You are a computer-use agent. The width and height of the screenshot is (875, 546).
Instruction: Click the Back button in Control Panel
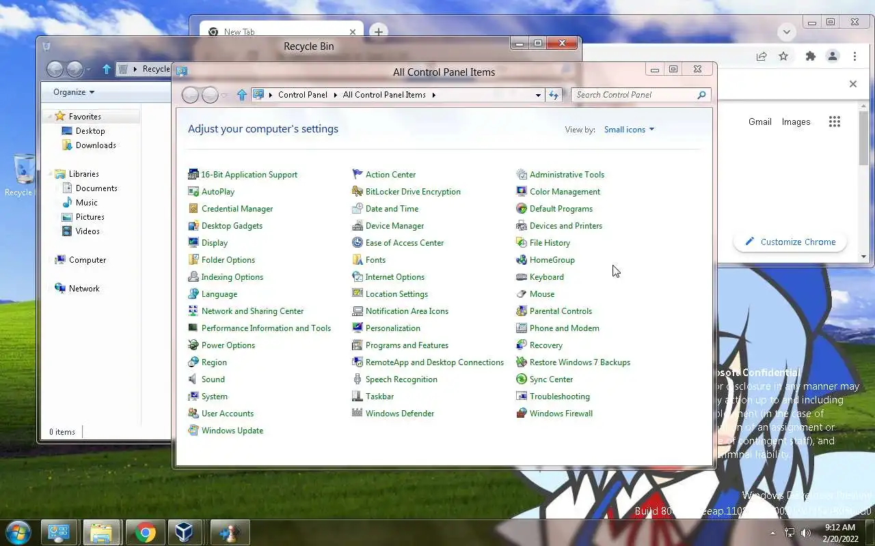[x=191, y=96]
